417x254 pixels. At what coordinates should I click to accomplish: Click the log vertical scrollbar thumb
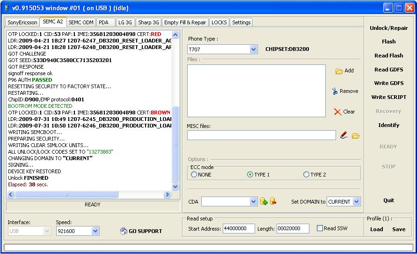pos(175,144)
